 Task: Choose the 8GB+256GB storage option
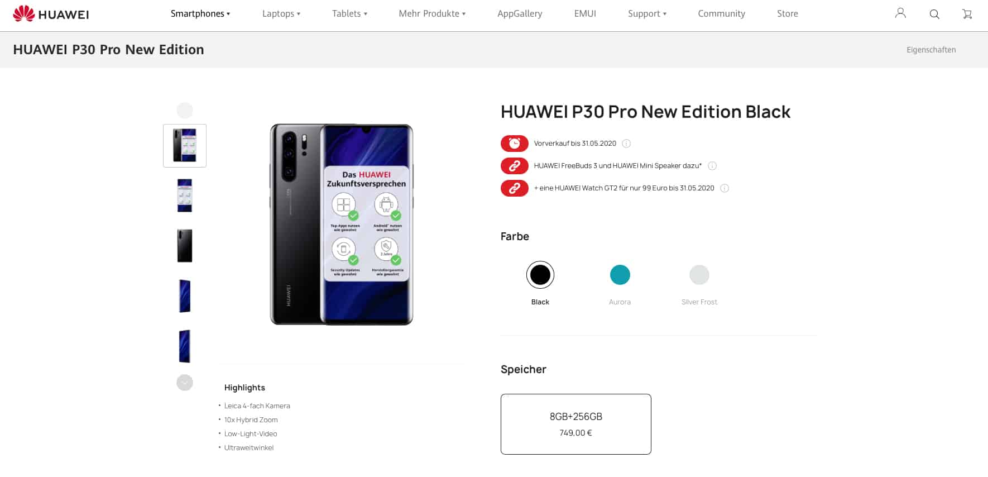pyautogui.click(x=576, y=424)
